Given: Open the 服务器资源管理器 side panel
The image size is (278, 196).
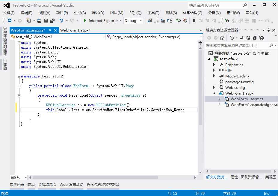Looking at the screenshot, I should pyautogui.click(x=5, y=41).
